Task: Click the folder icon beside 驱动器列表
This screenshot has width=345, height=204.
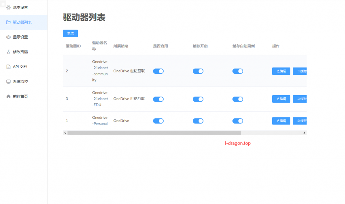Action: pyautogui.click(x=9, y=22)
